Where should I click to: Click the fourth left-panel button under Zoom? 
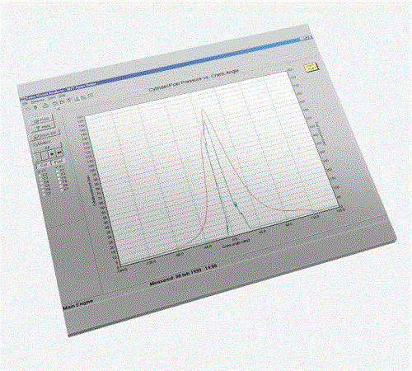[x=44, y=143]
